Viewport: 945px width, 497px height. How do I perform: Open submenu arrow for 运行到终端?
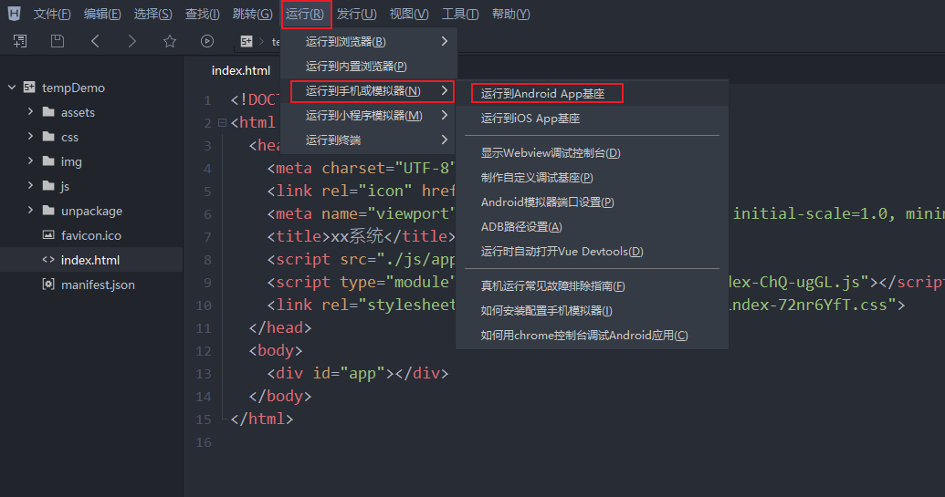(x=444, y=140)
